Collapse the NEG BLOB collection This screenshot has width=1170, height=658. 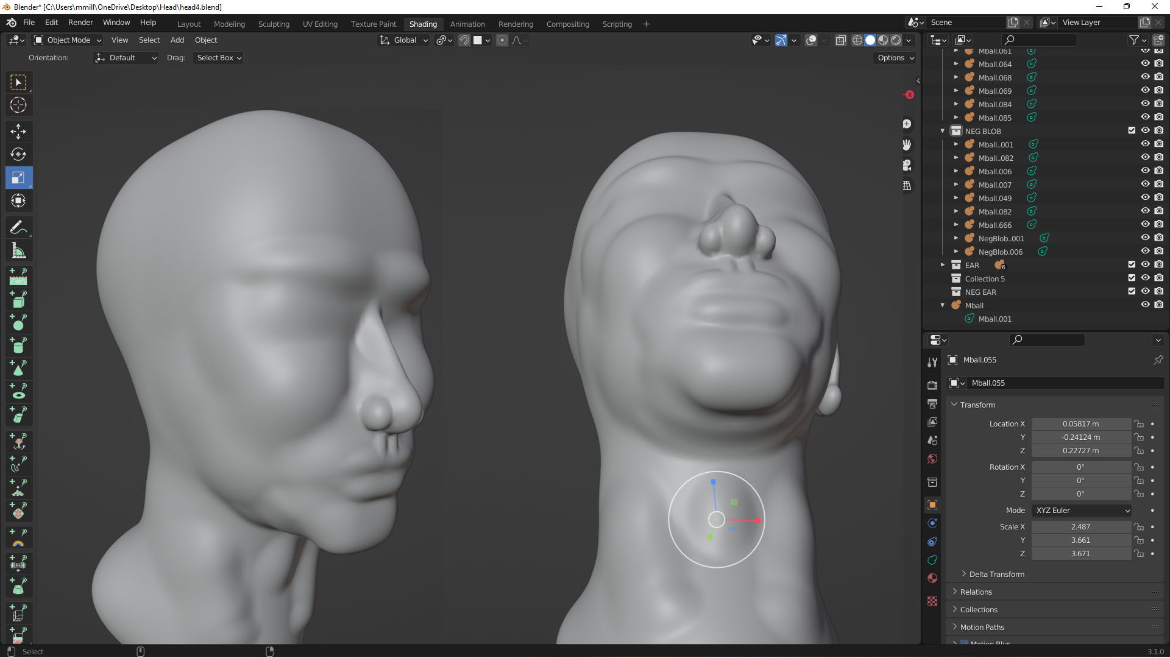(x=943, y=131)
